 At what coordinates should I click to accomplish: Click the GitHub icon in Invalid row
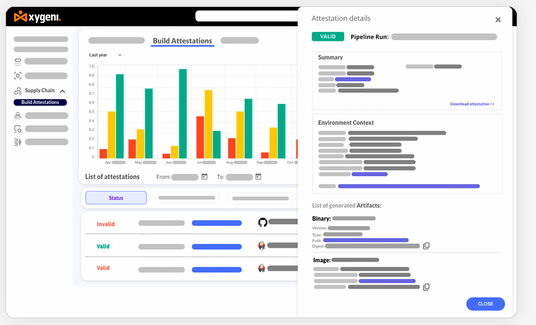(262, 222)
